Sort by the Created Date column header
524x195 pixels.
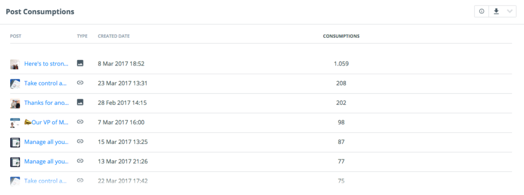coord(114,36)
